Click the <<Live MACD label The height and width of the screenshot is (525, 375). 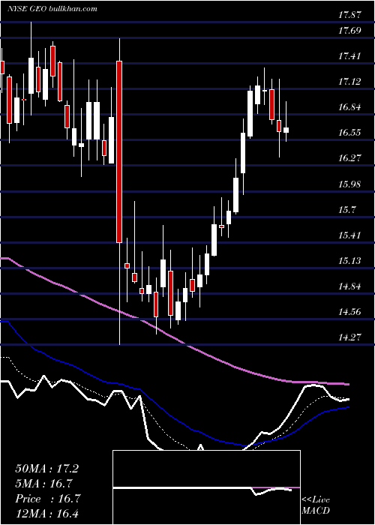point(316,505)
